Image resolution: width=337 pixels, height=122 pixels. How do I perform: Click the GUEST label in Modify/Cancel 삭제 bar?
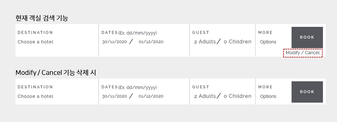coord(201,87)
